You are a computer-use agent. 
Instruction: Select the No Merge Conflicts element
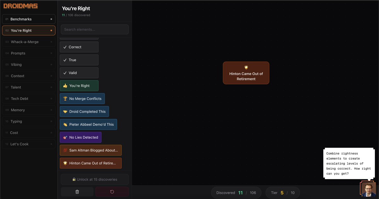click(82, 99)
